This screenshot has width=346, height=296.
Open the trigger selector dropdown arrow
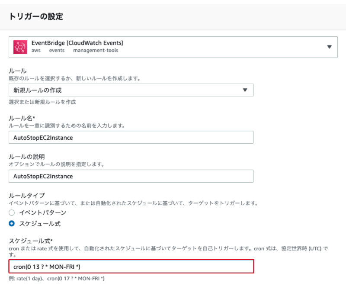[x=329, y=47]
